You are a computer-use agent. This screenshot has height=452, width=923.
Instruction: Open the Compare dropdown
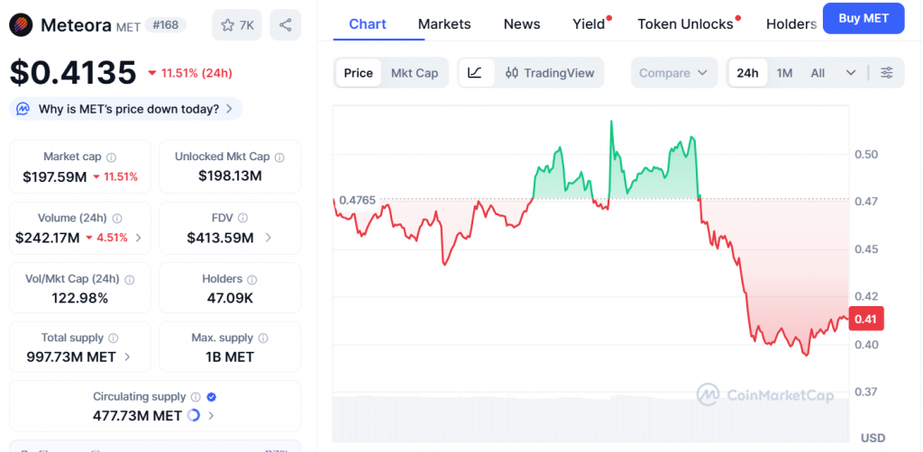click(x=674, y=73)
